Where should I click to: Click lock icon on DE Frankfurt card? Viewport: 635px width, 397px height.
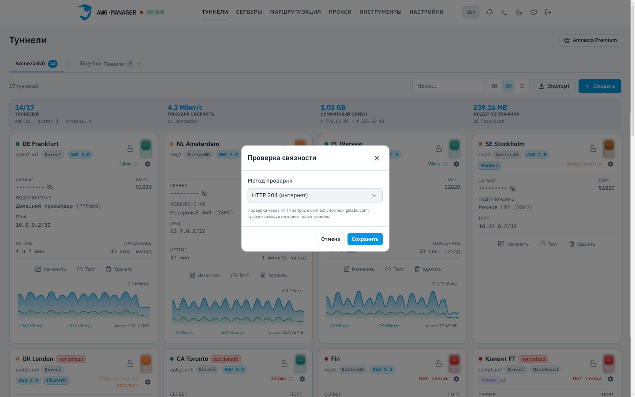pos(130,149)
